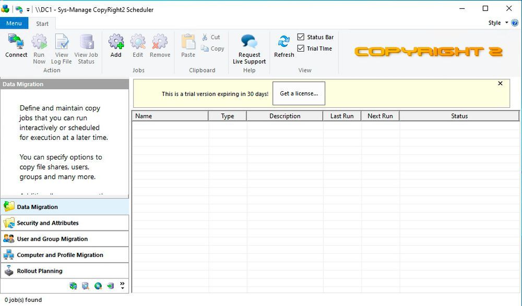
Task: Click the Get a license button
Action: click(x=299, y=93)
